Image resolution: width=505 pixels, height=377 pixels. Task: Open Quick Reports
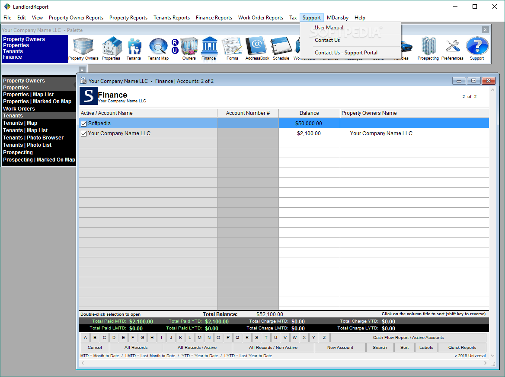(462, 347)
